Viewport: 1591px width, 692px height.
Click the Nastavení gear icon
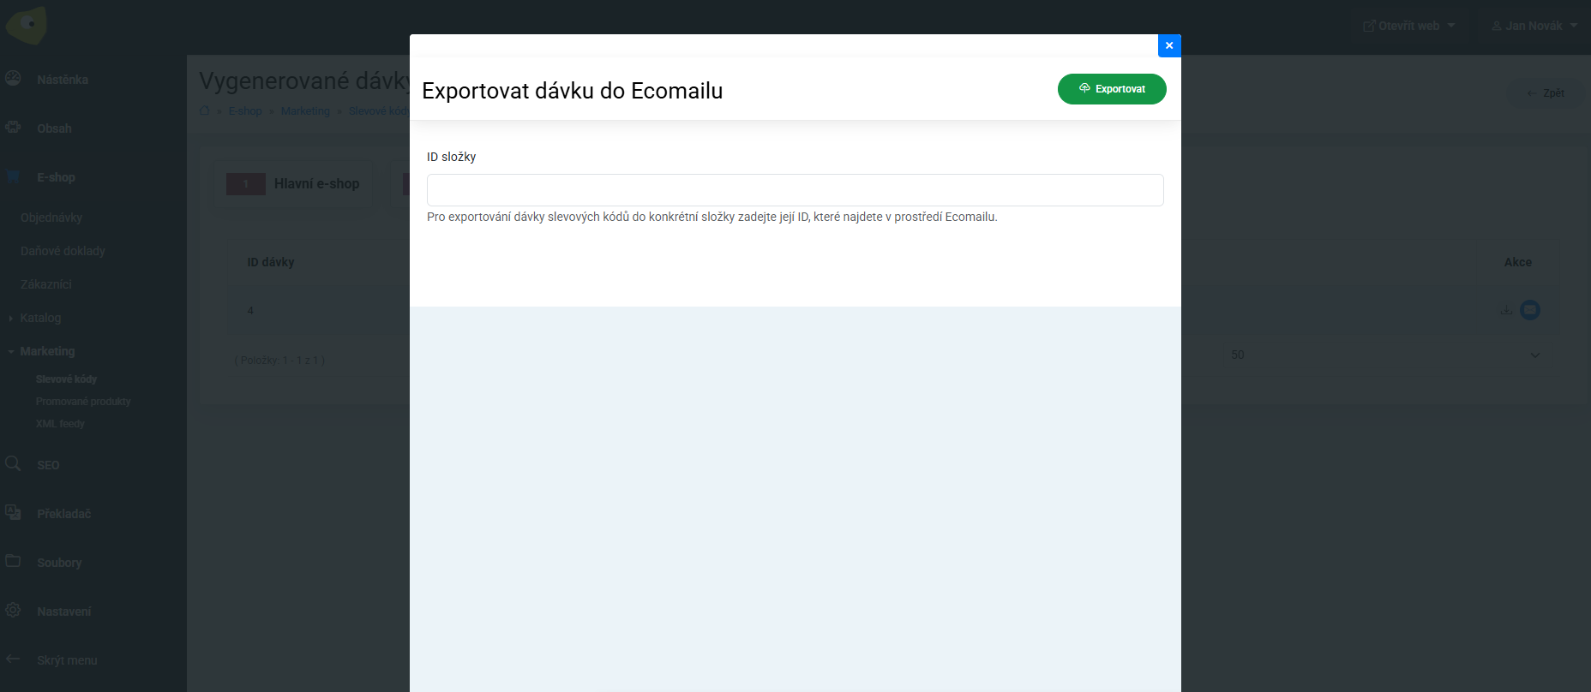[x=13, y=611]
